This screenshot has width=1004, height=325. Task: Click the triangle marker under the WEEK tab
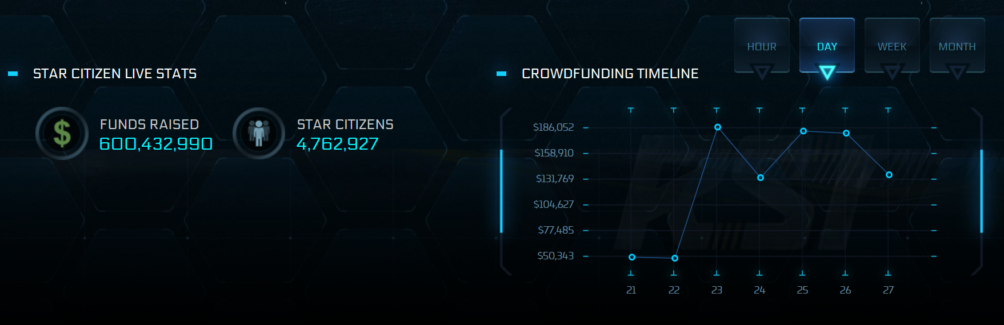(x=892, y=73)
